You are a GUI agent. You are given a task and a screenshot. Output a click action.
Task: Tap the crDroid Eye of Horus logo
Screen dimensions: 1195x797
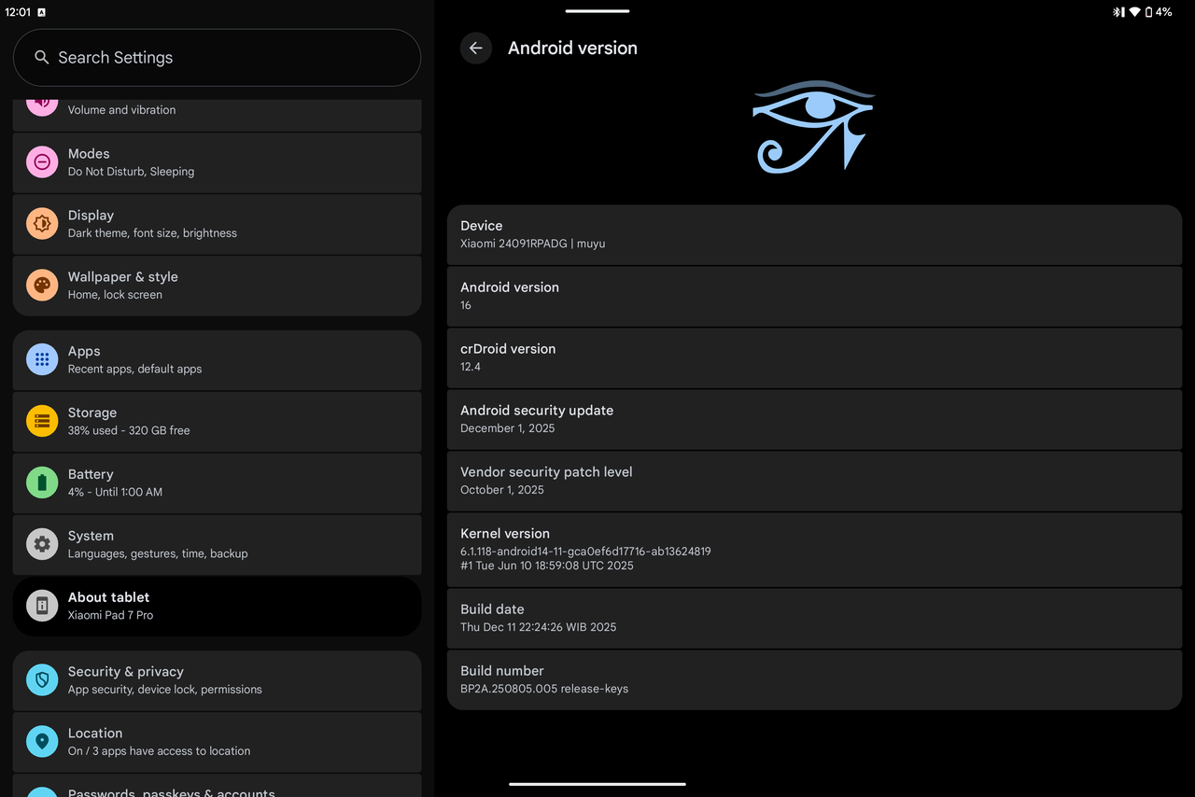pos(813,127)
